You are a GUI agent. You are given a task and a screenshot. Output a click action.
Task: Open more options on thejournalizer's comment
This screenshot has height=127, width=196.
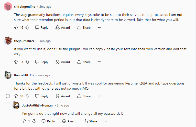point(99,62)
